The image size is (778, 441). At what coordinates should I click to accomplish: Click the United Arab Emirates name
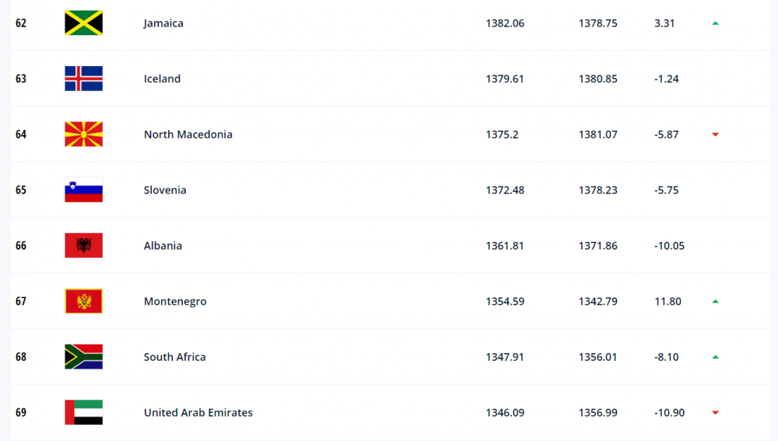coord(198,412)
